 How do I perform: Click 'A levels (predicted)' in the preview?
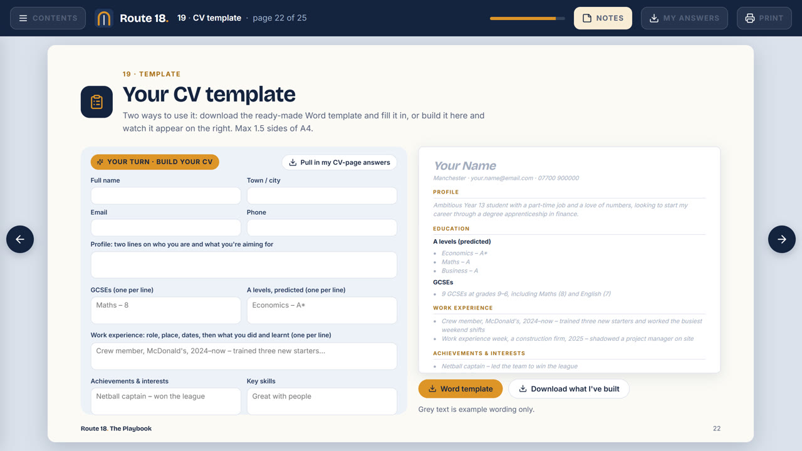click(462, 241)
